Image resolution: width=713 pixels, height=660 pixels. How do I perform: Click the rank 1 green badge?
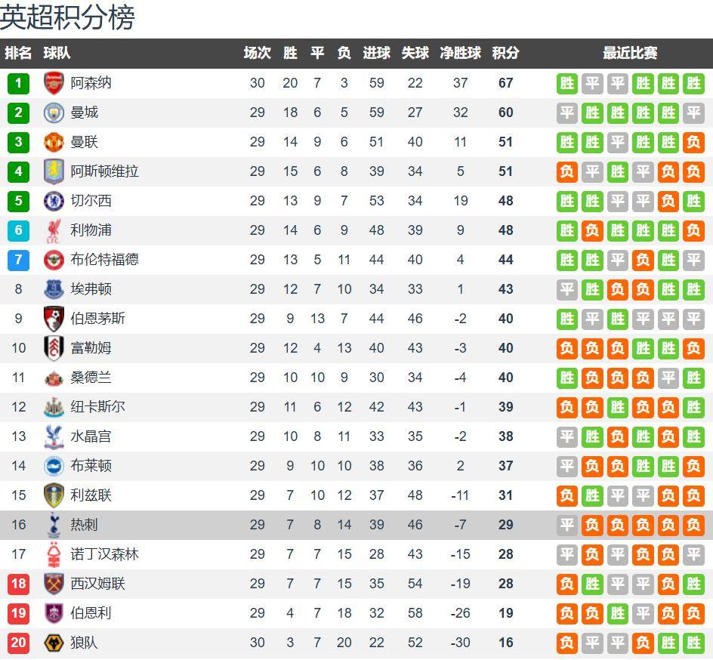tap(19, 83)
